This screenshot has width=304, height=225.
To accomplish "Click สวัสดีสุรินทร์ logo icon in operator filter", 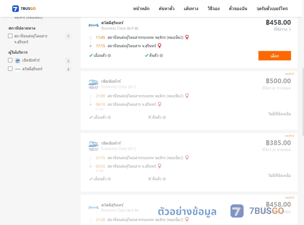I will pyautogui.click(x=18, y=69).
